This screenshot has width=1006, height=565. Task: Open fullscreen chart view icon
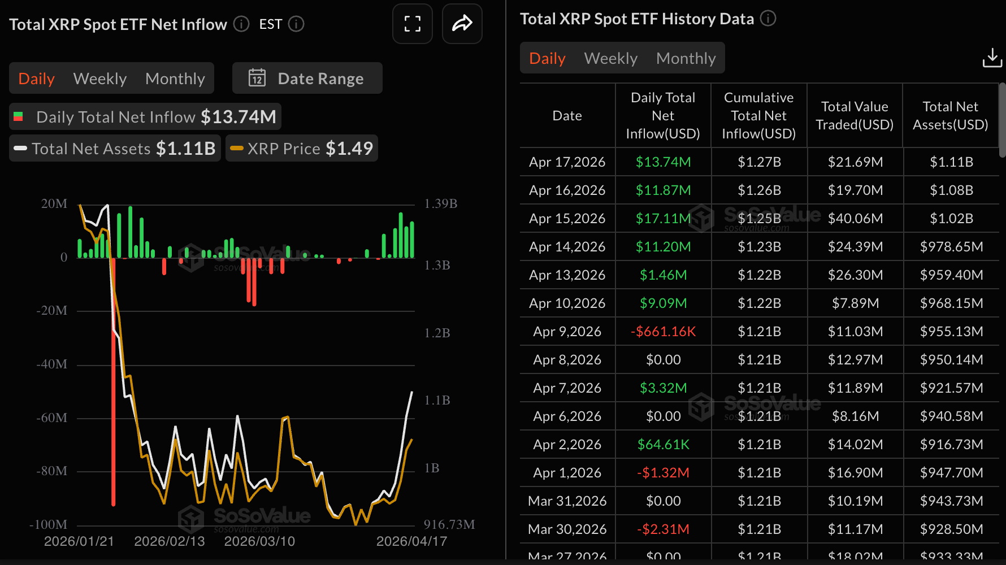(412, 24)
